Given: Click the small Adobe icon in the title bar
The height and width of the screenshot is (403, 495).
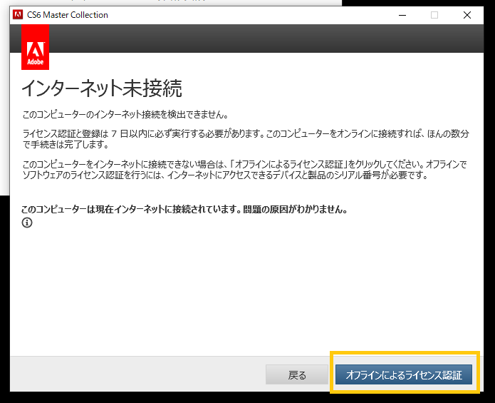Looking at the screenshot, I should tap(18, 14).
